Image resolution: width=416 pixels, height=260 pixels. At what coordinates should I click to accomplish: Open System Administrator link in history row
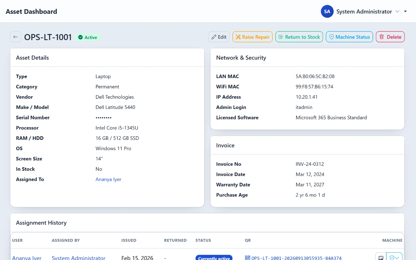click(x=79, y=258)
